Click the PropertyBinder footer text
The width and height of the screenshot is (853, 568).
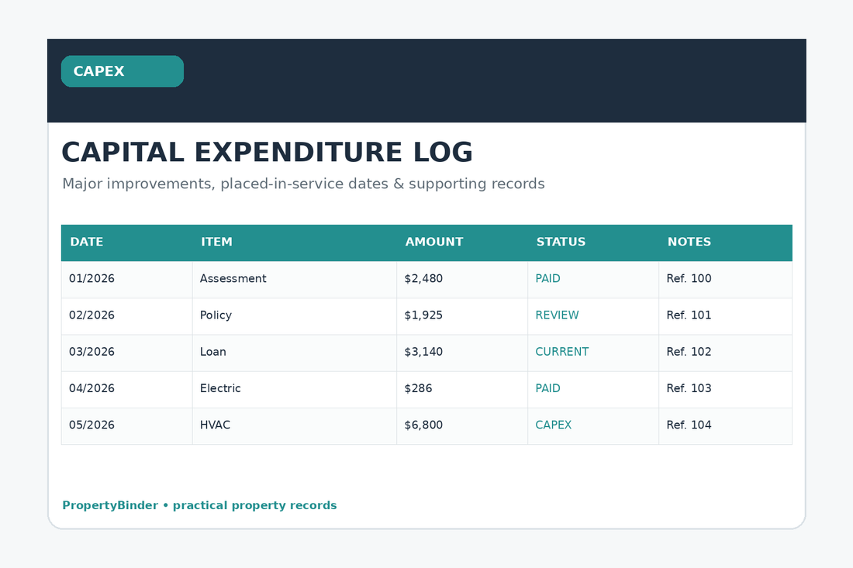pos(199,505)
